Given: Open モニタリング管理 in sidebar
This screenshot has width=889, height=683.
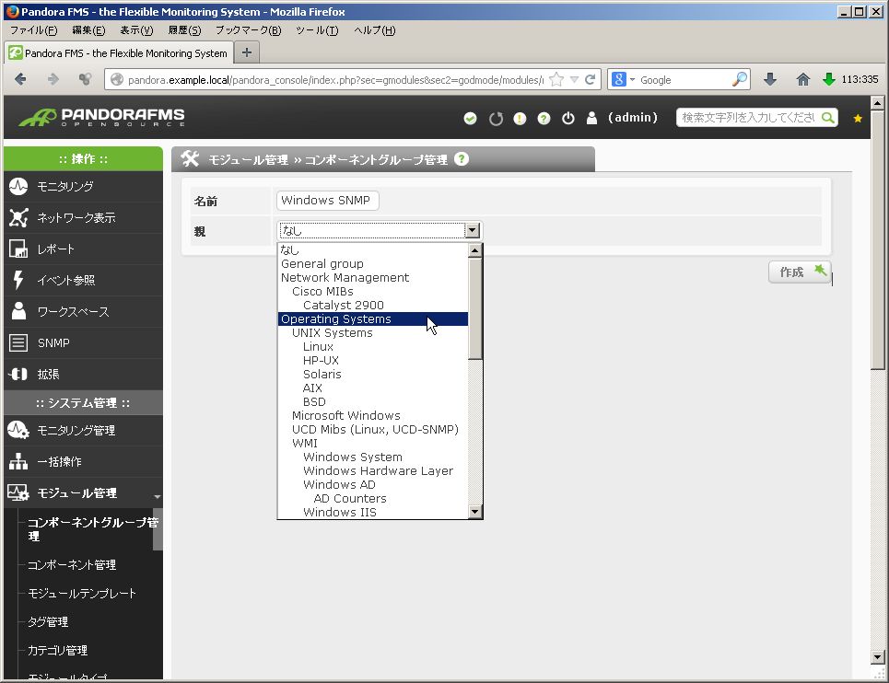Looking at the screenshot, I should 83,431.
